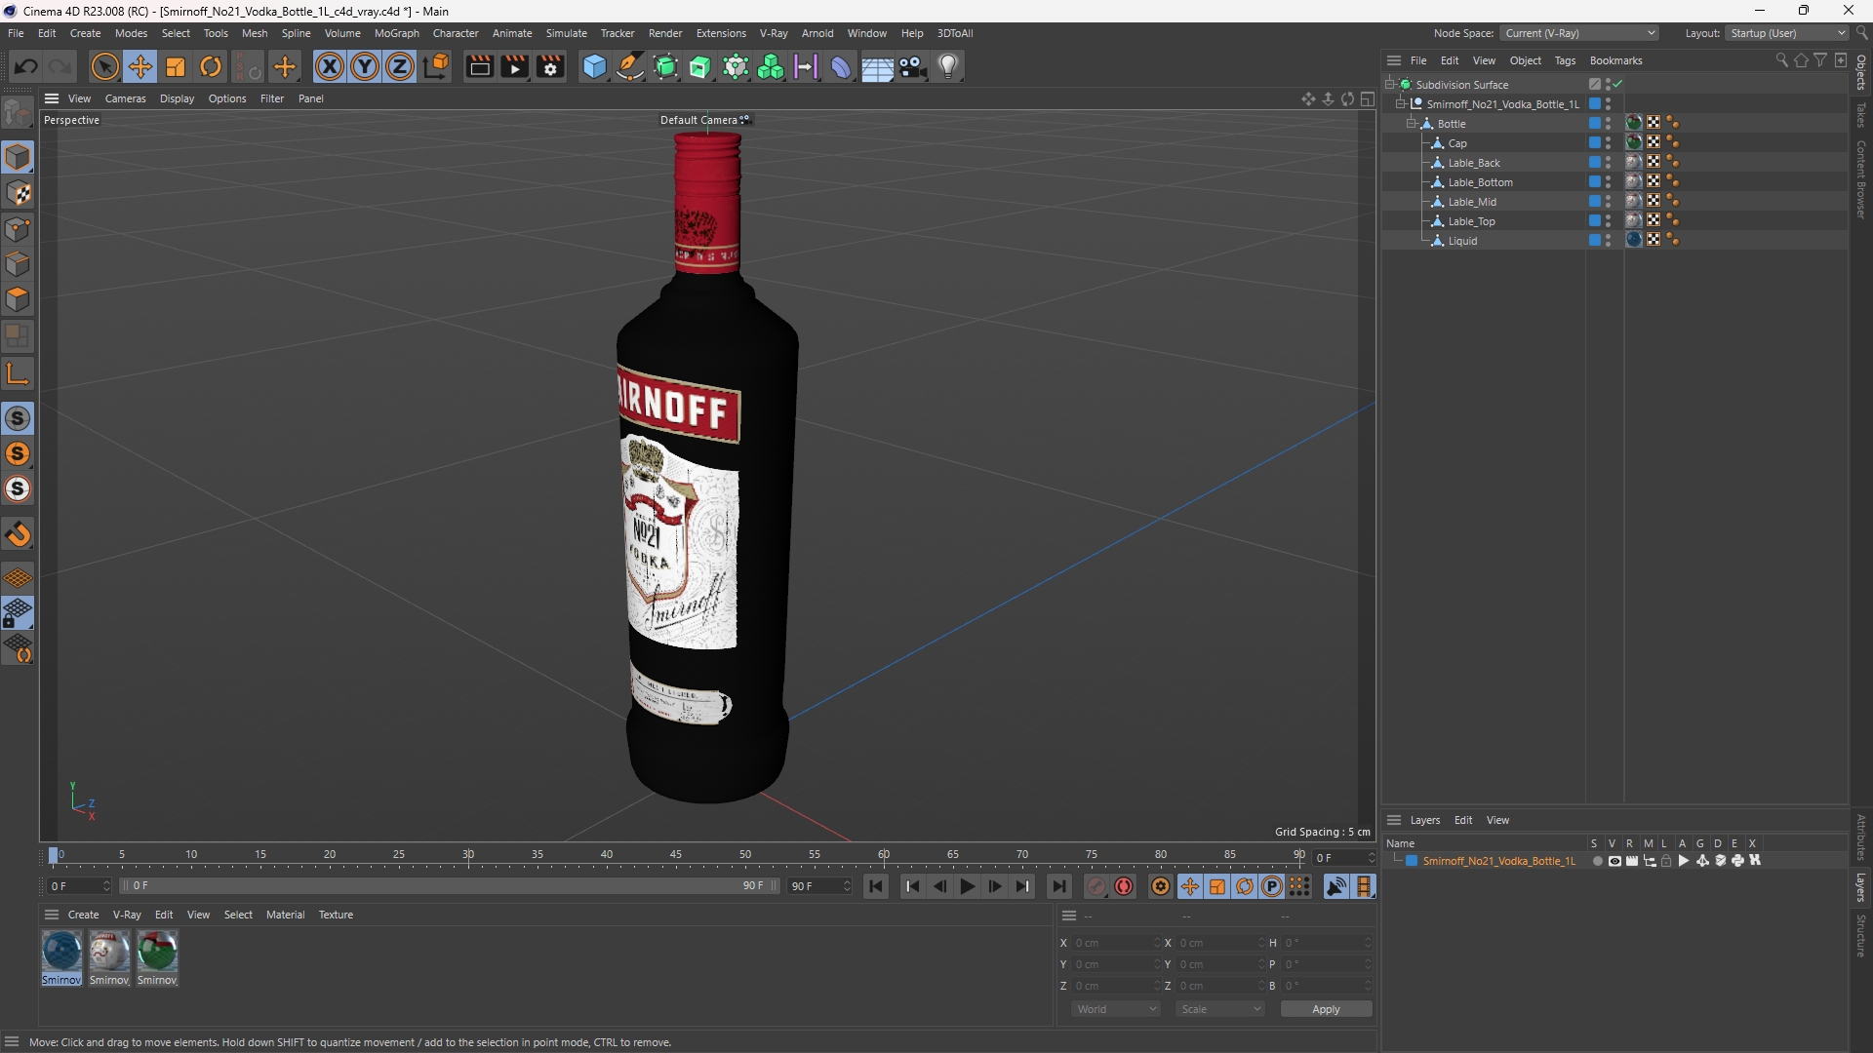
Task: Open the Simulate menu
Action: 566,33
